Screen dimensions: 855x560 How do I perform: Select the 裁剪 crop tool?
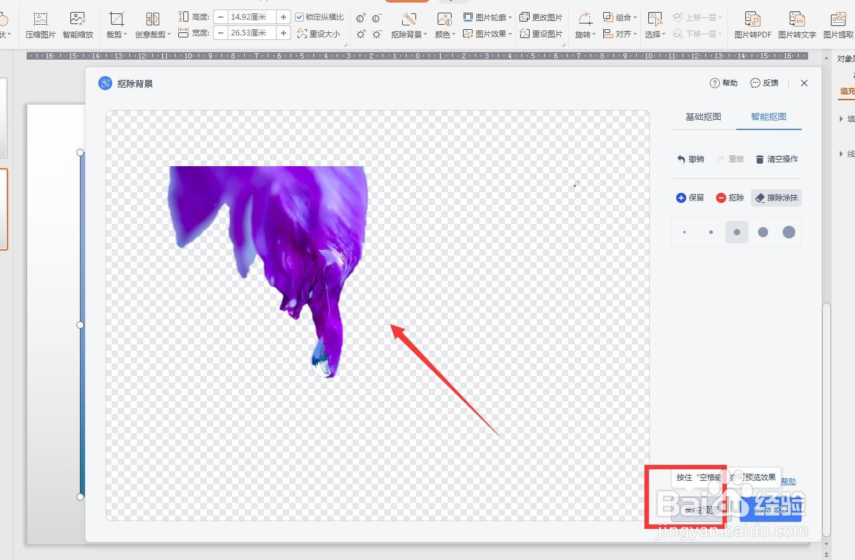pyautogui.click(x=117, y=25)
